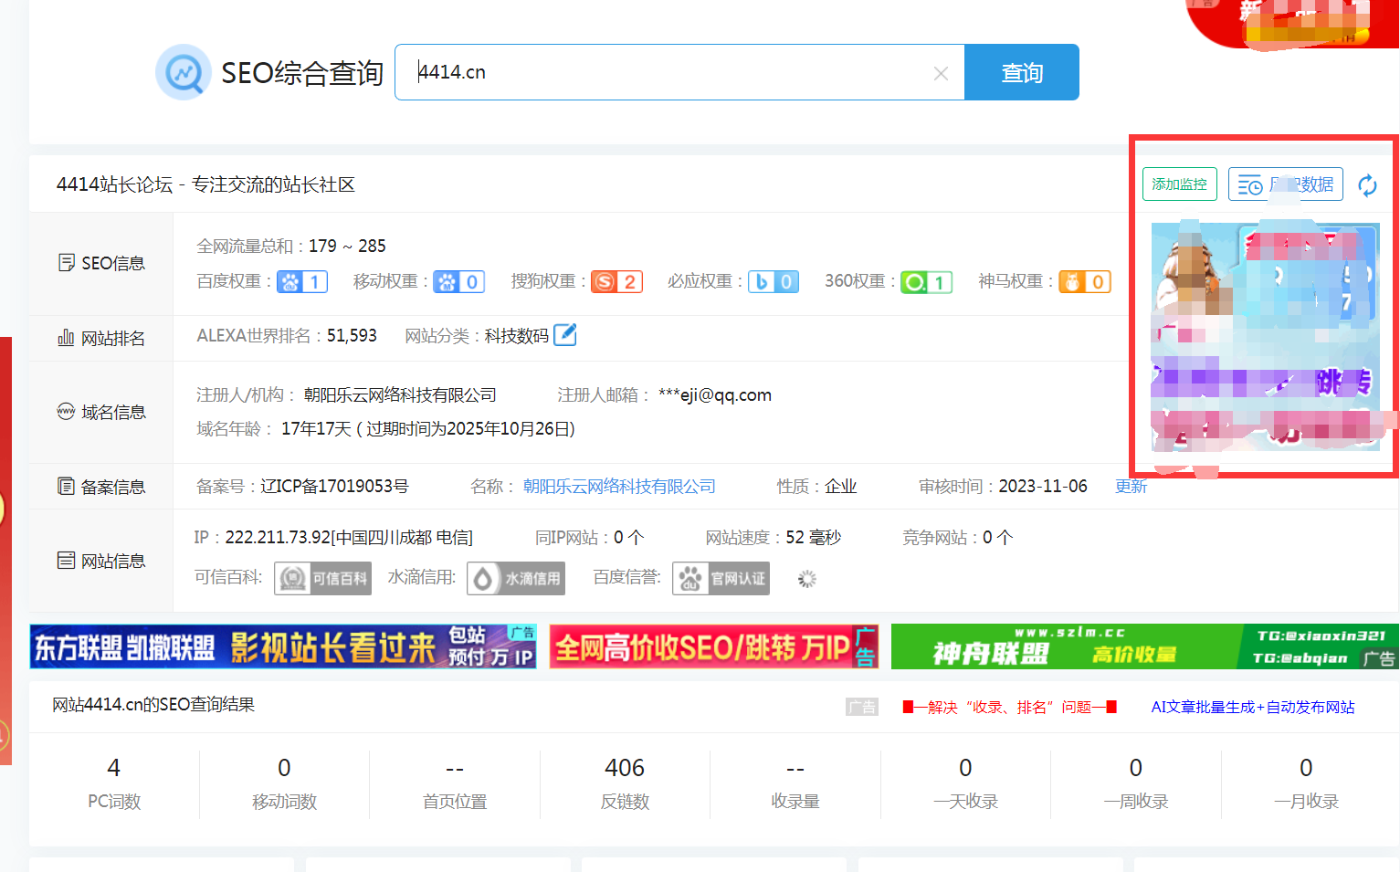This screenshot has width=1400, height=872.
Task: Click the 360 weight badge
Action: 926,282
